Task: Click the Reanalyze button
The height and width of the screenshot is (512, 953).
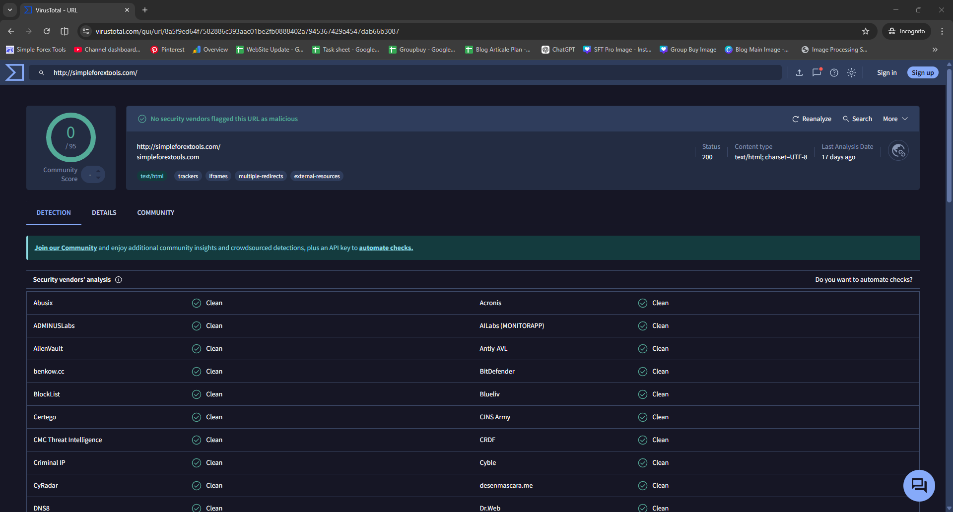Action: (x=812, y=119)
